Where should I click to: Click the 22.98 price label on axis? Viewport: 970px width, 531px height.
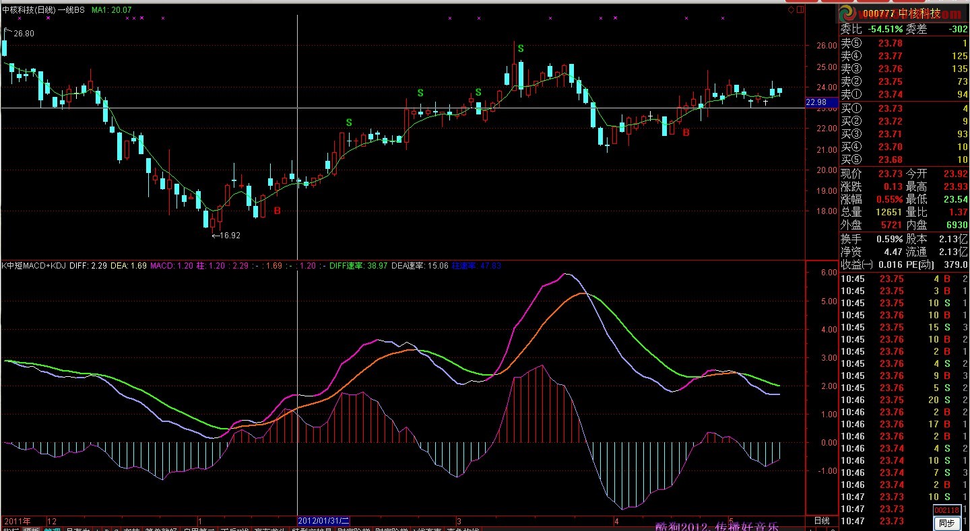point(816,102)
